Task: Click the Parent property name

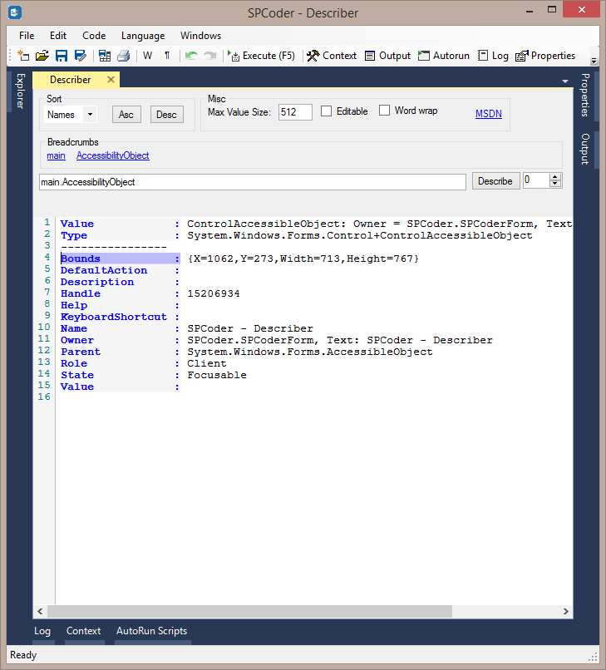Action: click(81, 352)
